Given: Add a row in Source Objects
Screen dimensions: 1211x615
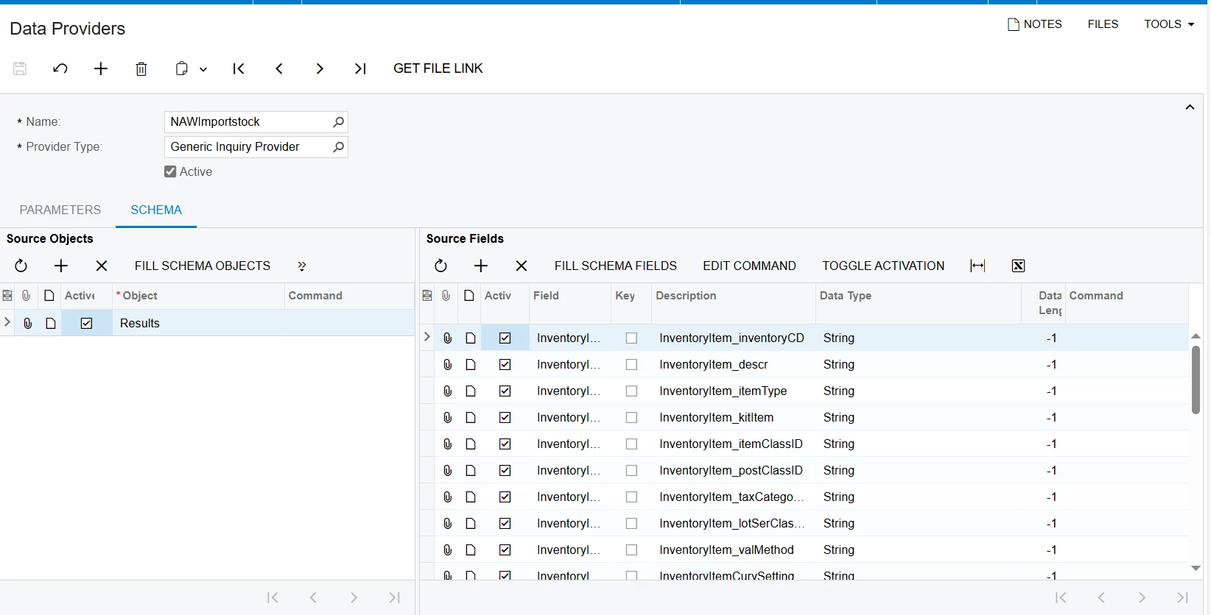Looking at the screenshot, I should 61,266.
